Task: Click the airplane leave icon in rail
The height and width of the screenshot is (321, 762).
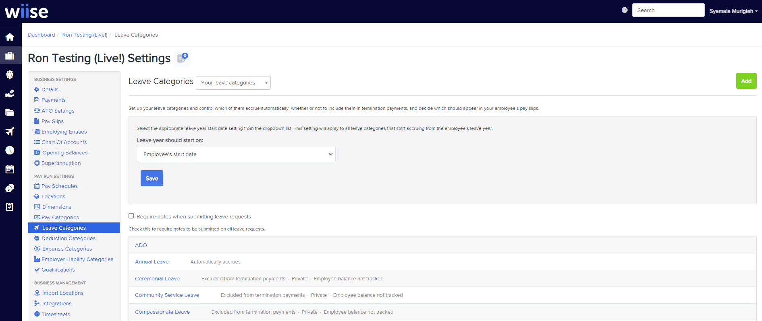Action: point(10,131)
